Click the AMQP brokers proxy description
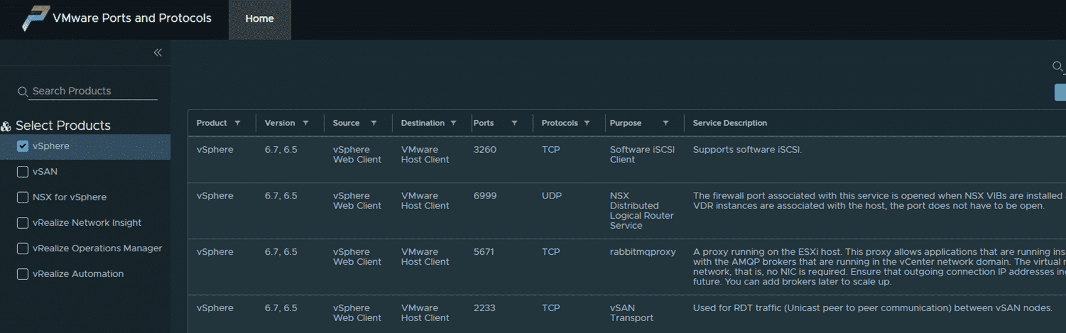The height and width of the screenshot is (333, 1066). click(879, 267)
